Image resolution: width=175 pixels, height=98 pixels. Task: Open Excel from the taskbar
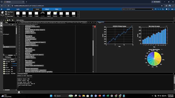(x=108, y=96)
